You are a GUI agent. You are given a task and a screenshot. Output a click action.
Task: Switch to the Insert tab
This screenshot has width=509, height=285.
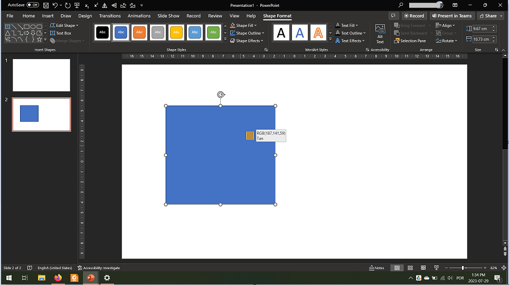48,16
